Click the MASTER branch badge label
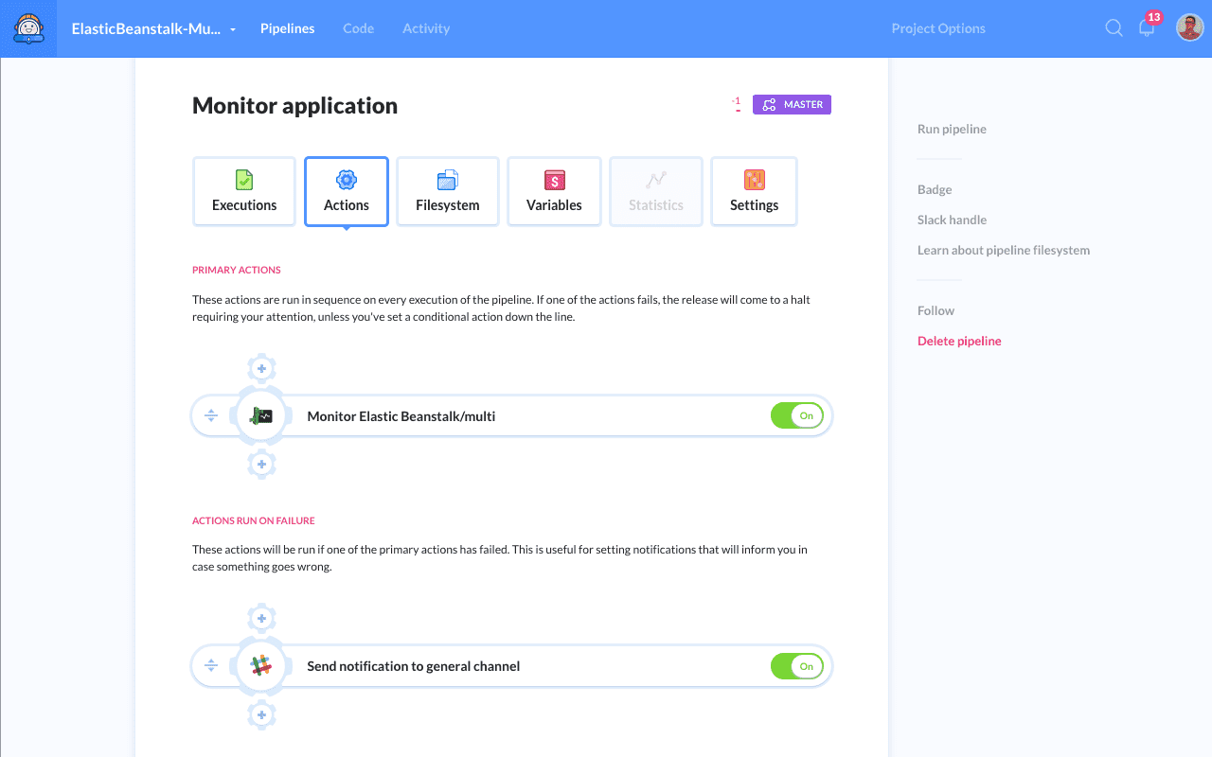The image size is (1212, 757). (x=803, y=104)
